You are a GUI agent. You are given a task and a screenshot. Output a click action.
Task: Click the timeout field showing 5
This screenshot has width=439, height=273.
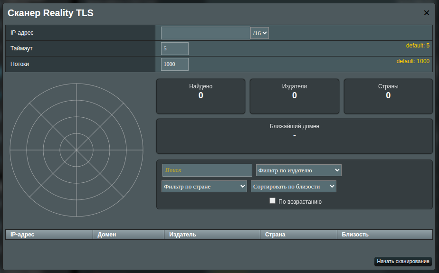[175, 49]
